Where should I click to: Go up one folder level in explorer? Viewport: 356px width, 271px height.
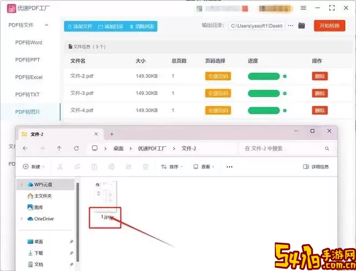60,149
